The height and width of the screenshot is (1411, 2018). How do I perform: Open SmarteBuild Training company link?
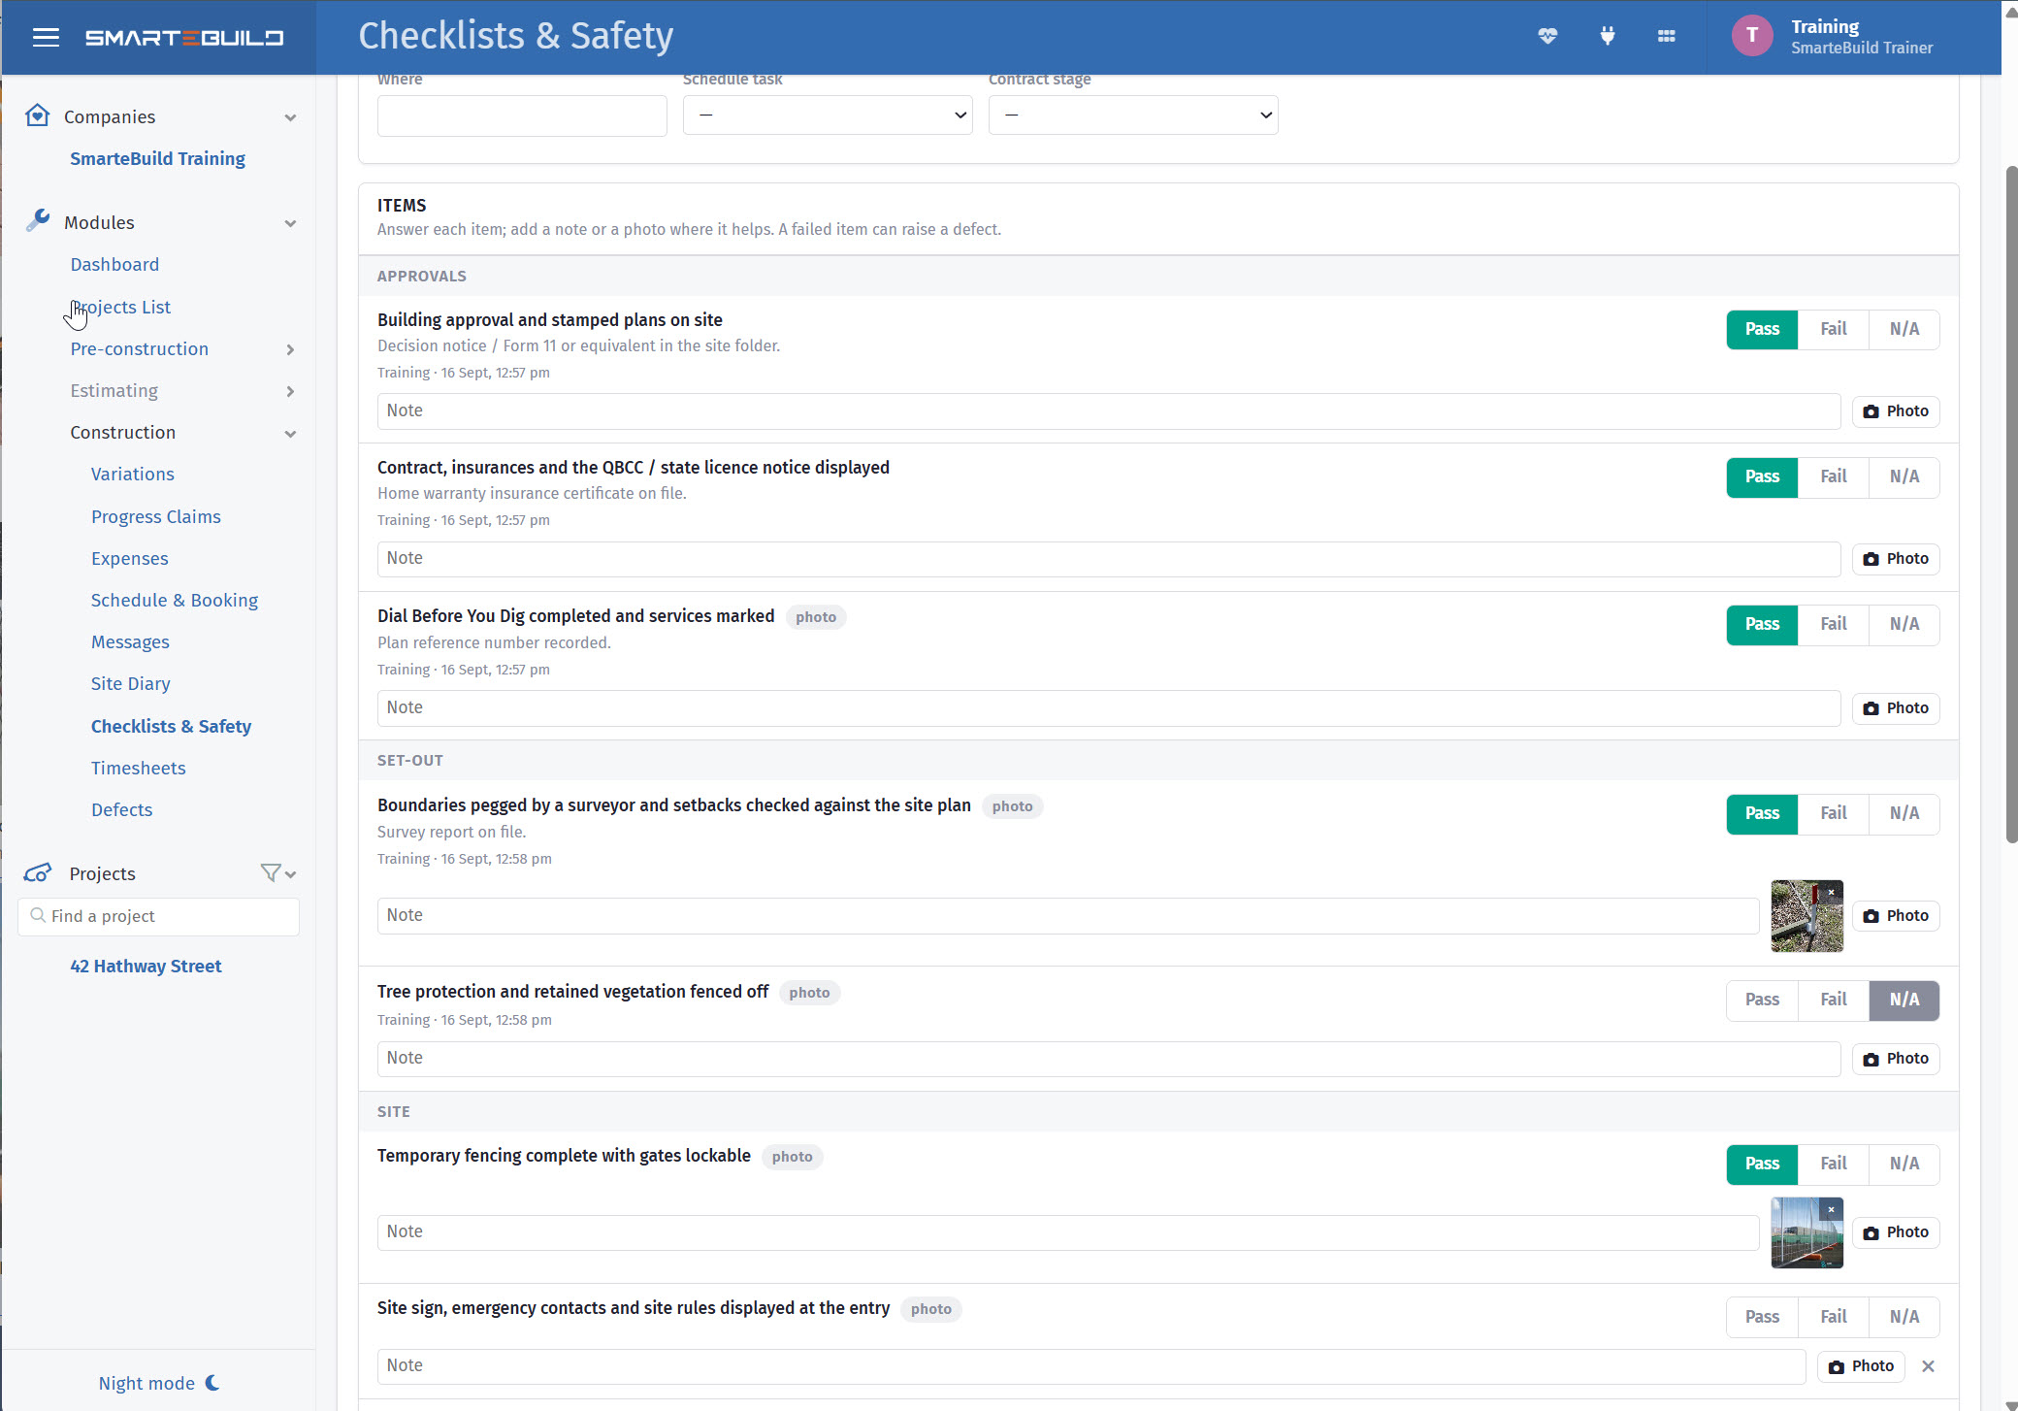click(x=157, y=158)
